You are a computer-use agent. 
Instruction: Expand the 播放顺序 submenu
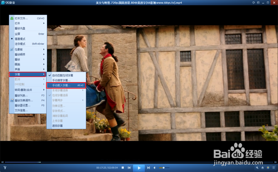pyautogui.click(x=28, y=54)
